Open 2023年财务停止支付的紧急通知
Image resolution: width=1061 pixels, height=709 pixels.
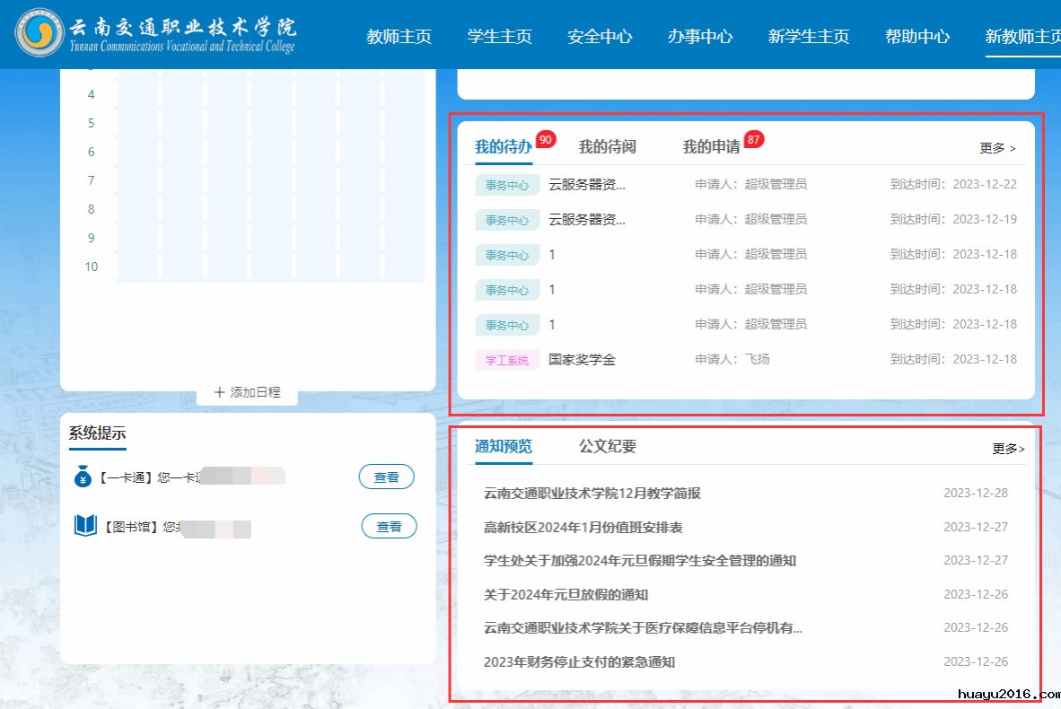[579, 662]
